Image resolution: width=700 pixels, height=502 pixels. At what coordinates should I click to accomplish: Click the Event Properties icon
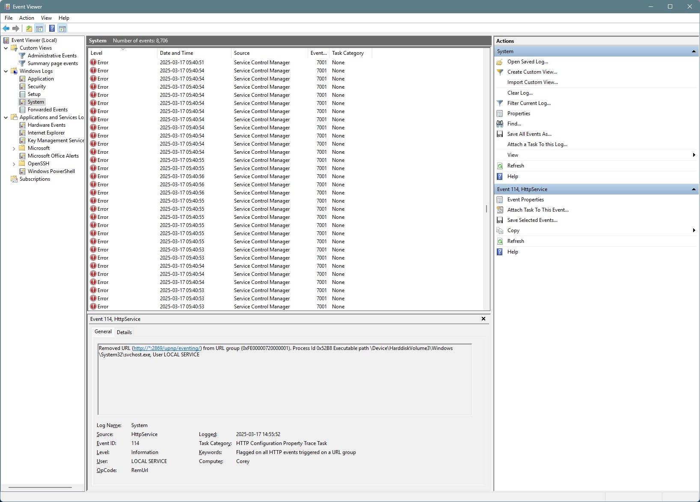pos(500,200)
